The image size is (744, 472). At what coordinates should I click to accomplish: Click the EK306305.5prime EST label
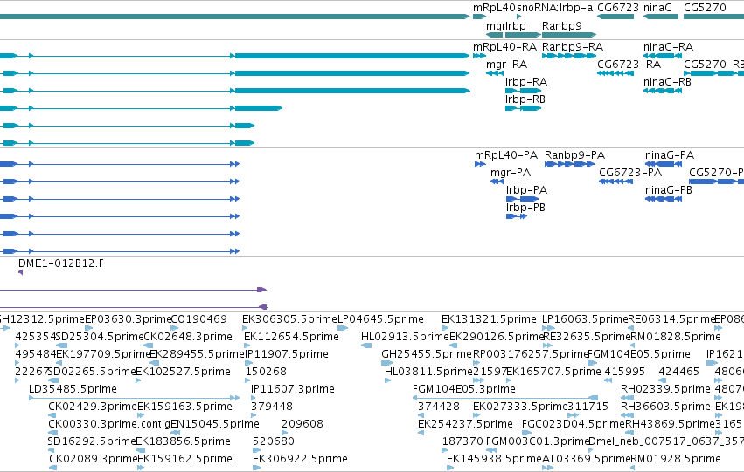tap(289, 319)
